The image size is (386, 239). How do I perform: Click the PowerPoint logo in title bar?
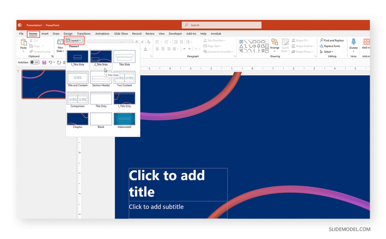click(x=20, y=25)
